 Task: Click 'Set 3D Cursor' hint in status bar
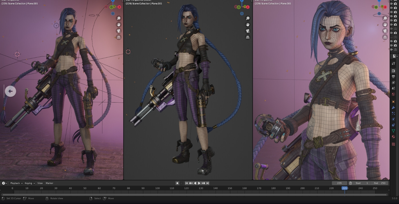(14, 198)
